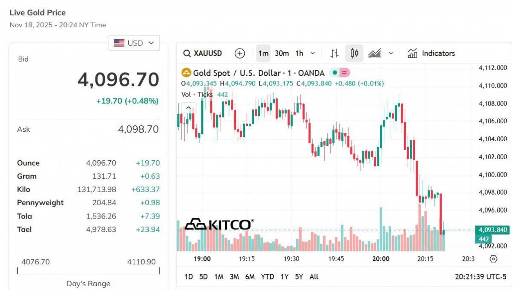Open chart settings hexagon icon

493,259
